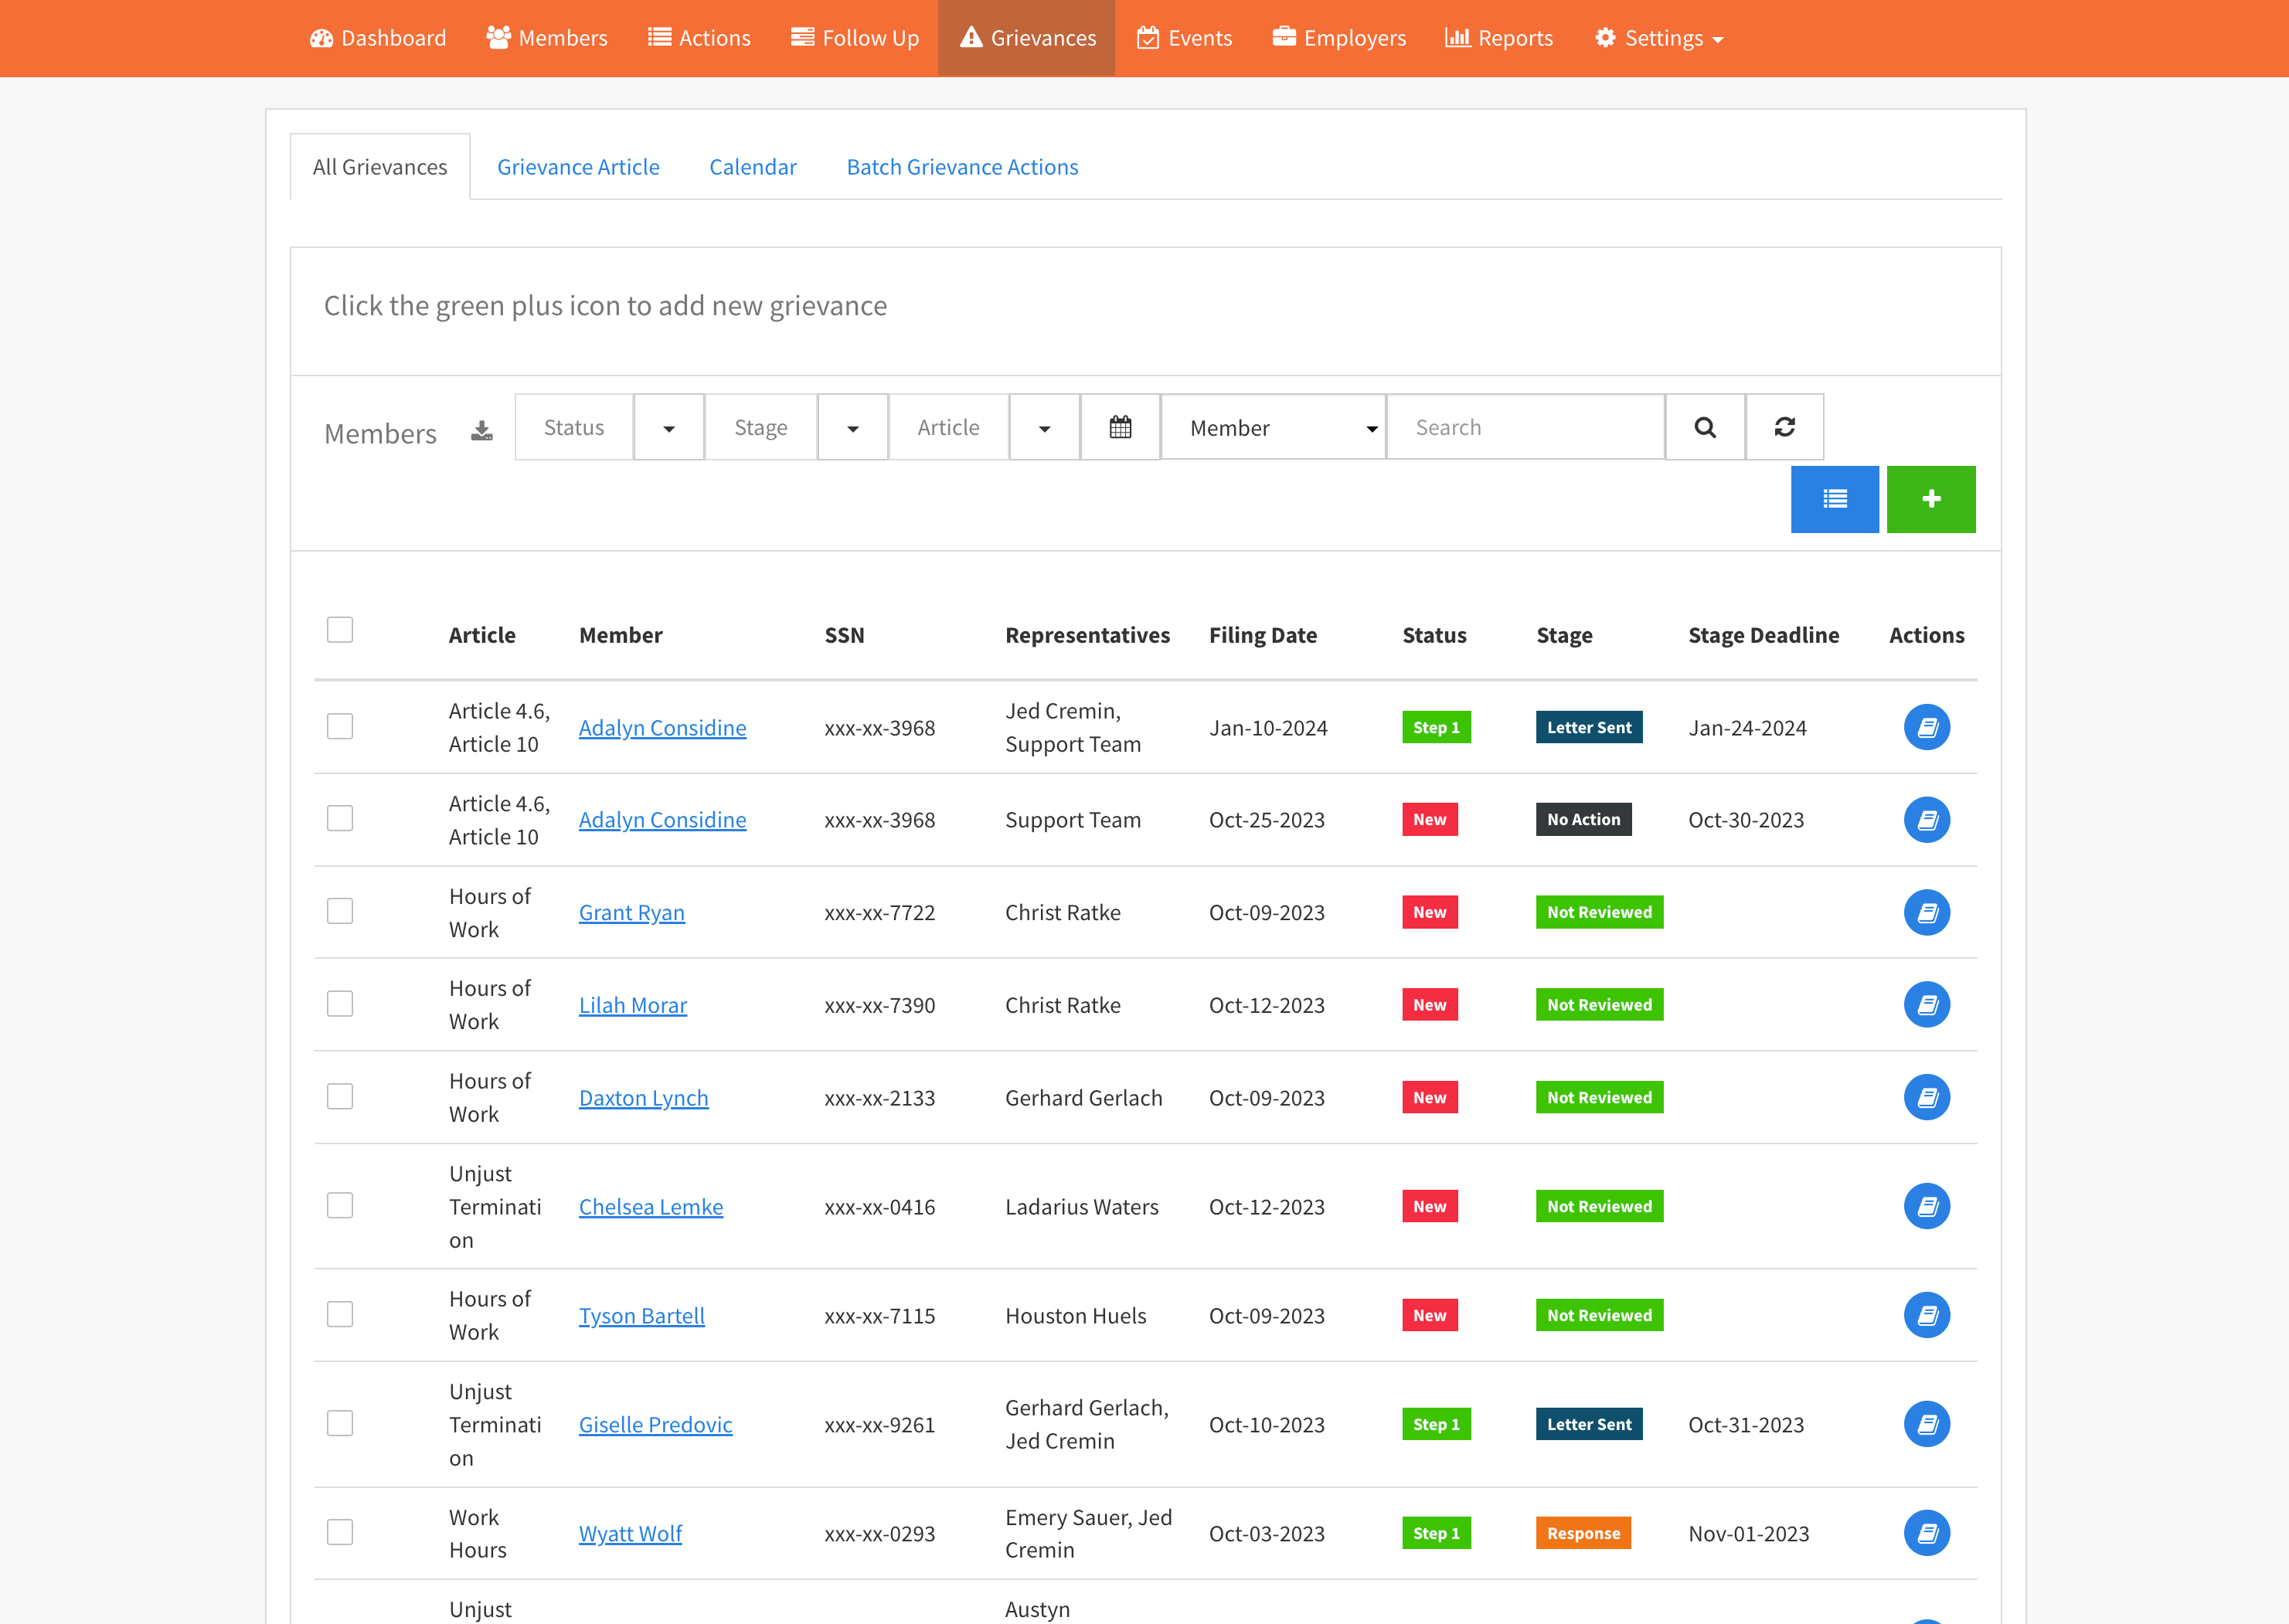
Task: Open action icon for Giselle Predovic row
Action: 1927,1424
